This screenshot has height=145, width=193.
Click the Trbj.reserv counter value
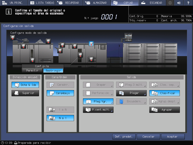pyautogui.click(x=157, y=20)
